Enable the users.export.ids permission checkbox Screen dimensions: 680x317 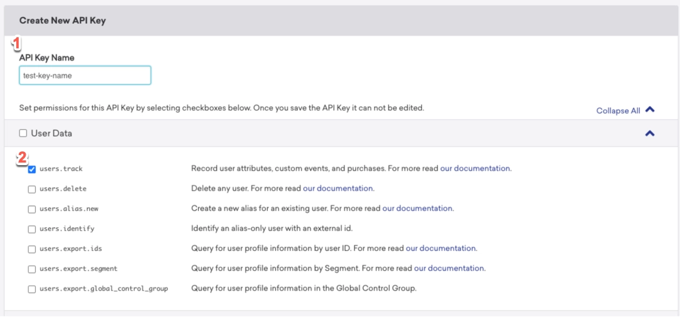click(x=31, y=249)
